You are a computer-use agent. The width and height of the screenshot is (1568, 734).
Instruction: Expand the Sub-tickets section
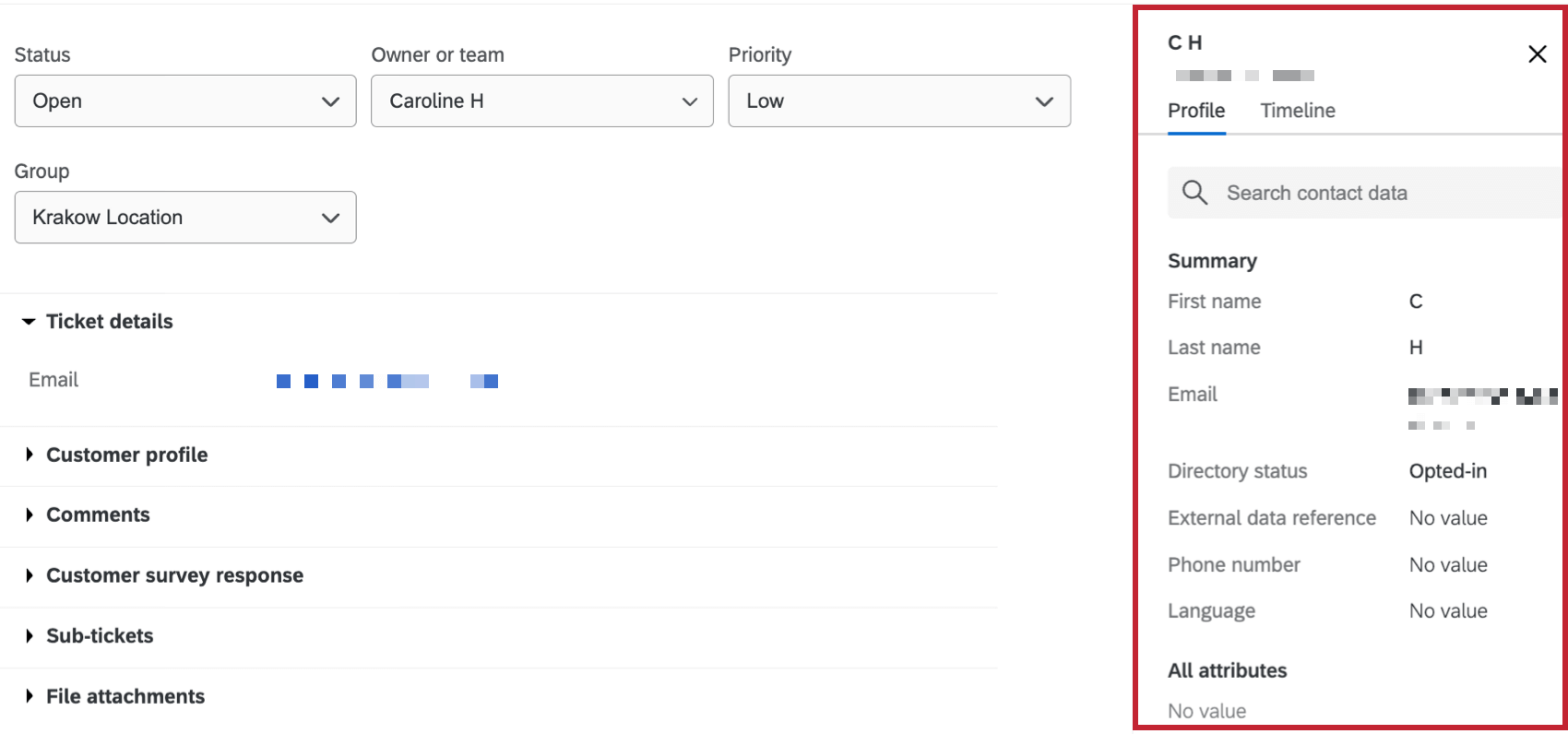pyautogui.click(x=89, y=636)
